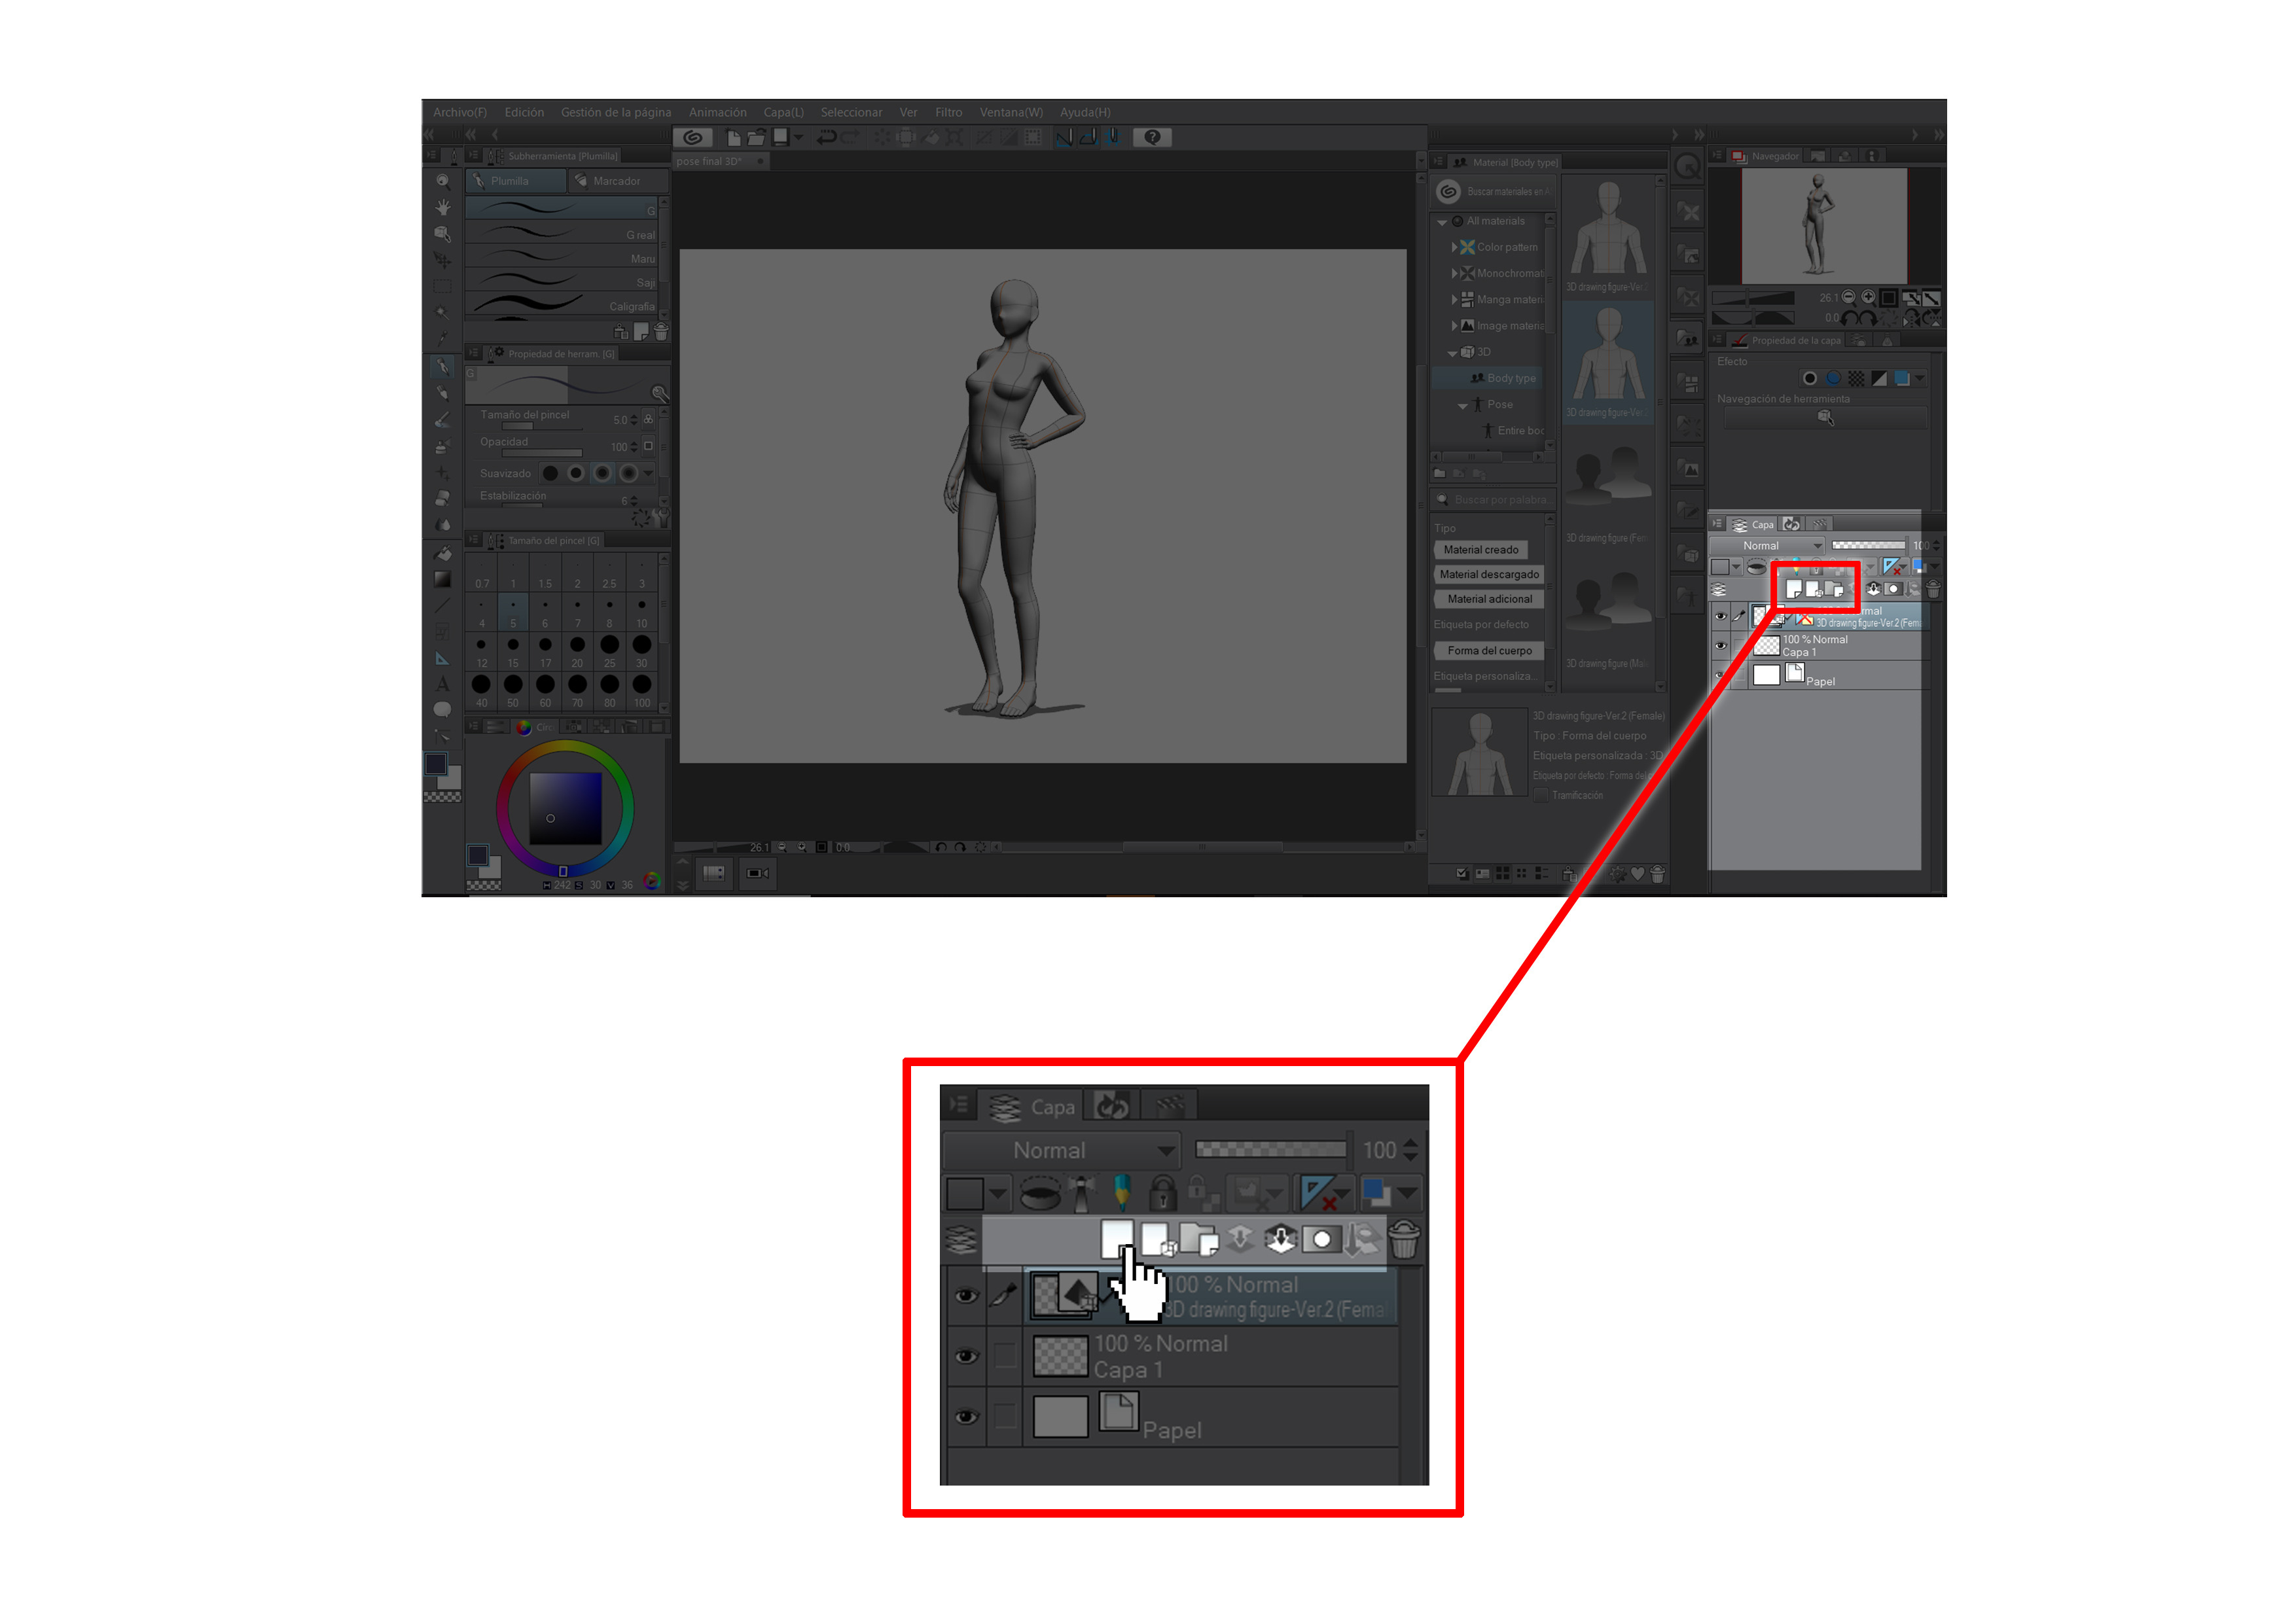
Task: Click the Forma del cuerpo tag button
Action: [x=1489, y=651]
